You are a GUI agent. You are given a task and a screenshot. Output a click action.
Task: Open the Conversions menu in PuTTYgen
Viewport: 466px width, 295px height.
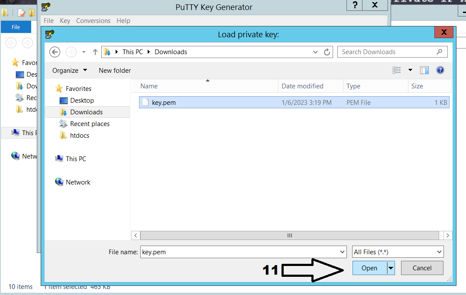(x=93, y=21)
